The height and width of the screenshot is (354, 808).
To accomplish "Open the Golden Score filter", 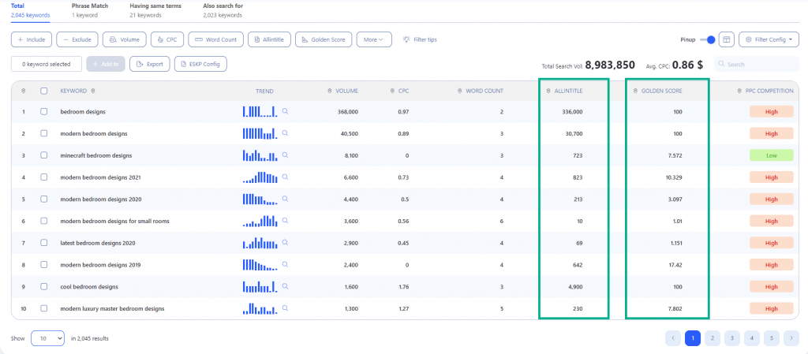I will click(x=324, y=39).
